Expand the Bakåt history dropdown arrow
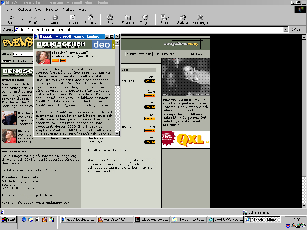 23,19
